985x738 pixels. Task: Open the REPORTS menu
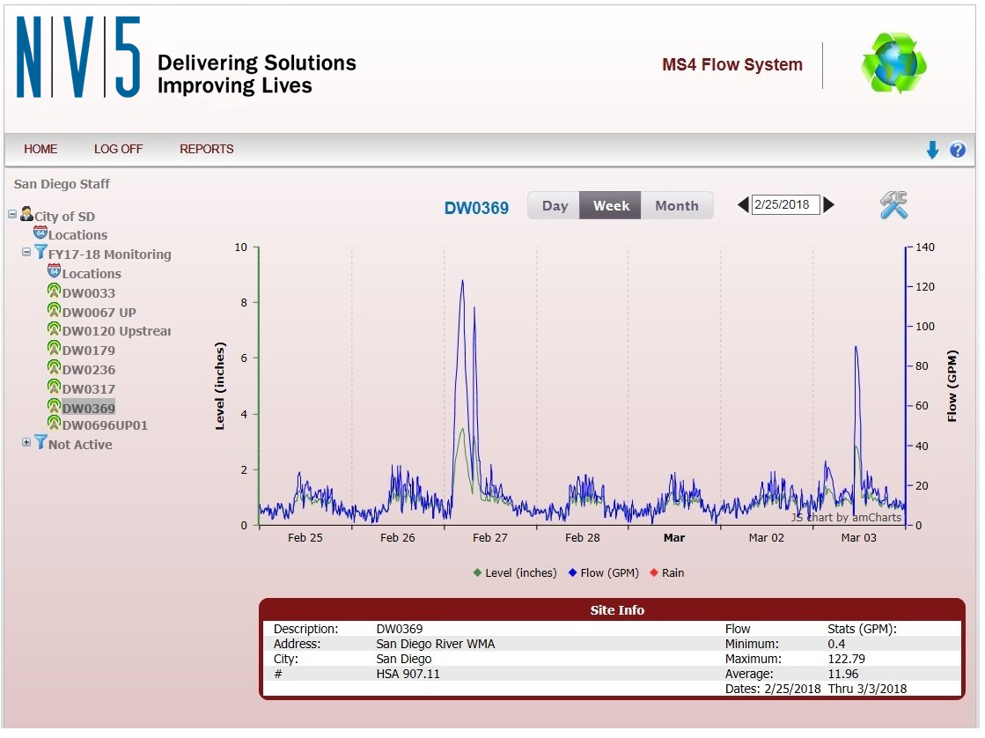point(206,149)
